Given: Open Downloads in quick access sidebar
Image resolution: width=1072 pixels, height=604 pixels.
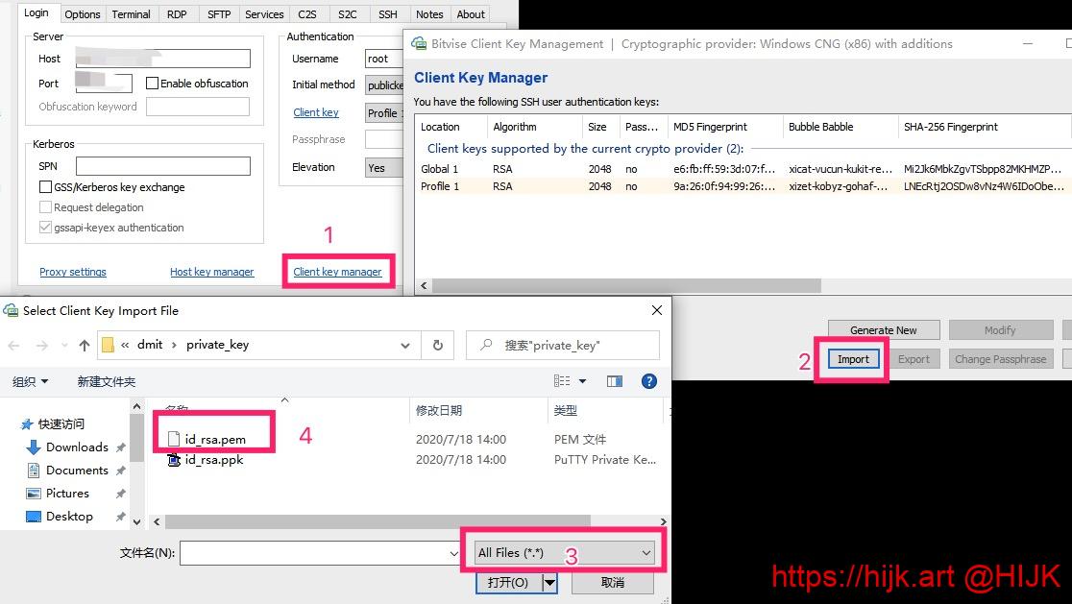Looking at the screenshot, I should tap(77, 447).
